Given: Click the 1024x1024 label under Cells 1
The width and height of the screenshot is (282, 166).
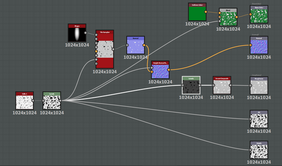Looking at the screenshot, I should point(25,113).
